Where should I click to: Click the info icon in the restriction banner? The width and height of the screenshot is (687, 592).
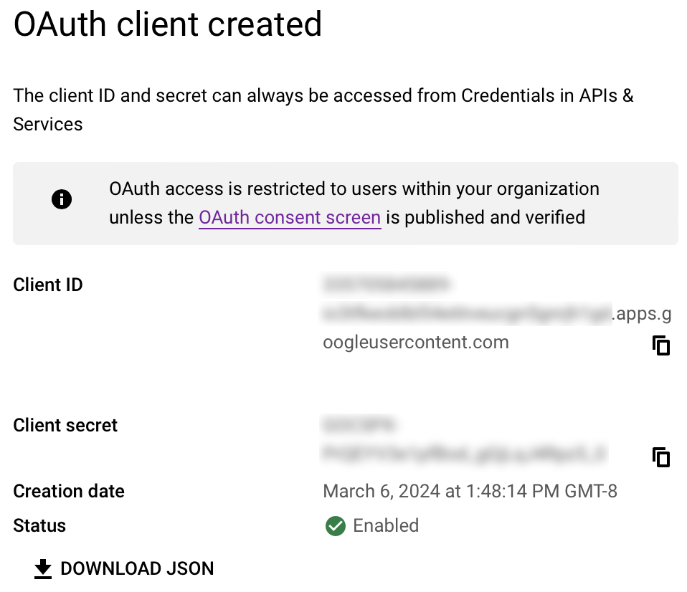tap(62, 199)
